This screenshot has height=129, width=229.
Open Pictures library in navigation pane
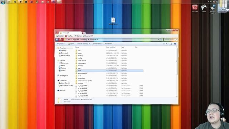(x=63, y=68)
